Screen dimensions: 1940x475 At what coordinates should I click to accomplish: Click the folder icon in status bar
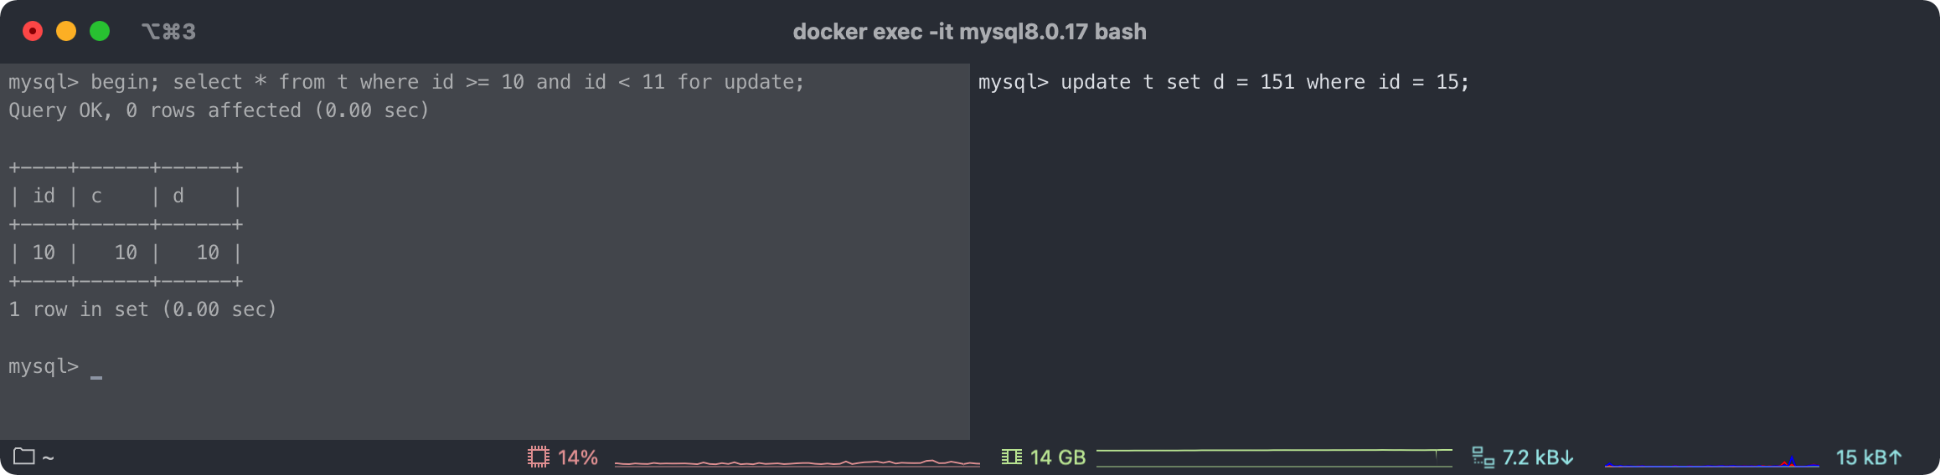[x=23, y=457]
